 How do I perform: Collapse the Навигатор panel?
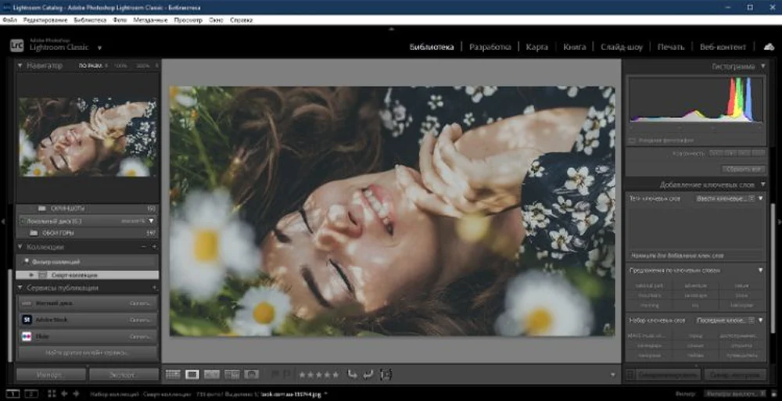coord(20,66)
